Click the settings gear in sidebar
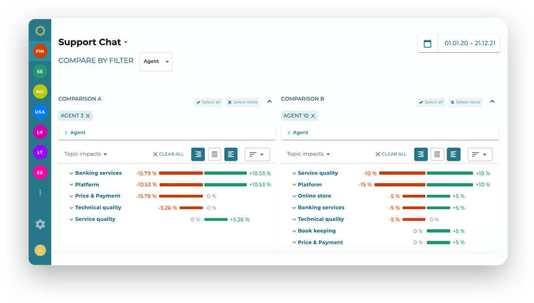Viewport: 534px width, 303px height. tap(40, 224)
